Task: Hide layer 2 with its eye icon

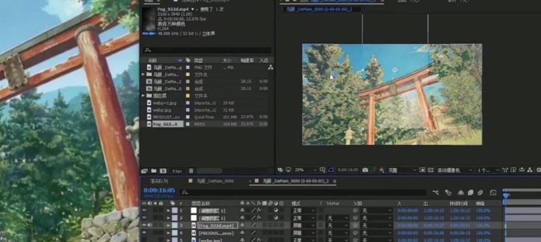Action: (144, 218)
